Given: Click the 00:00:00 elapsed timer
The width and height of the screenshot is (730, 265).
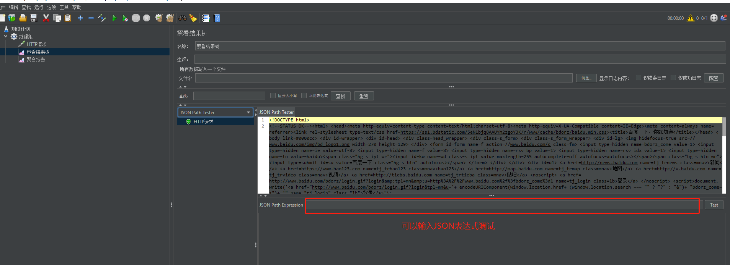Looking at the screenshot, I should click(x=676, y=18).
